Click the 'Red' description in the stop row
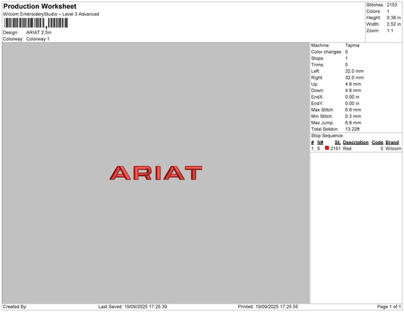Image resolution: width=404 pixels, height=312 pixels. click(347, 149)
